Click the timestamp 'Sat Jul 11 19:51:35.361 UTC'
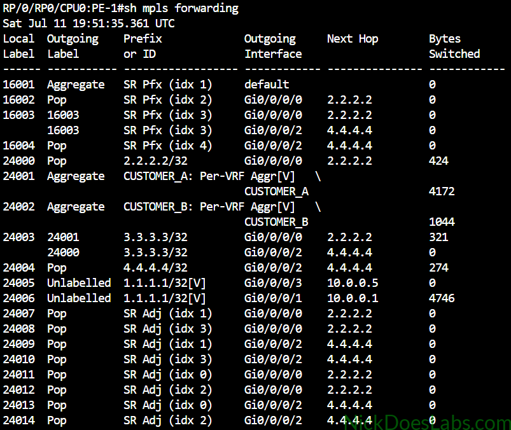This screenshot has height=430, width=511. 88,23
